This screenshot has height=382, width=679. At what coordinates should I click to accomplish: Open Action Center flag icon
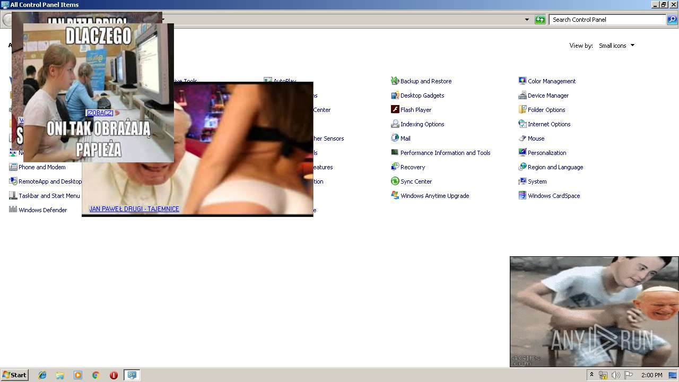click(x=629, y=375)
